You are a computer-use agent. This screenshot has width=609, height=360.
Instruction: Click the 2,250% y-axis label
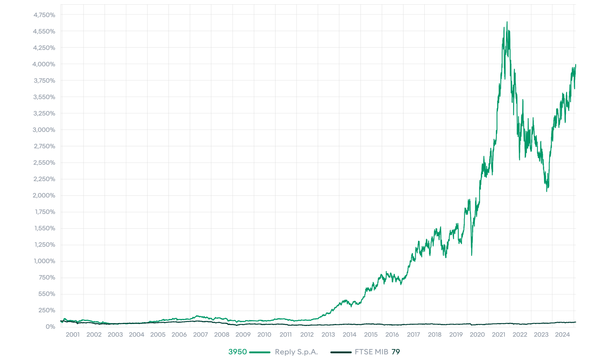tap(44, 179)
